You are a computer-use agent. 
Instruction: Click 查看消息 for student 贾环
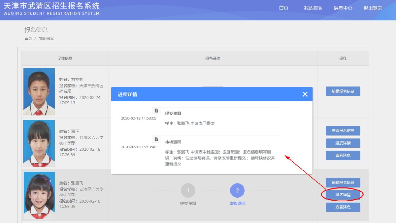click(x=343, y=155)
